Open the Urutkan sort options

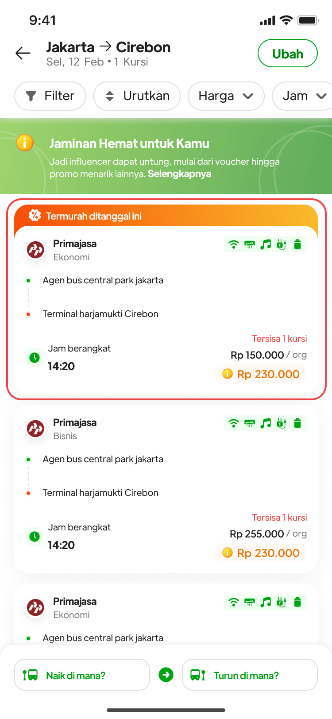137,96
